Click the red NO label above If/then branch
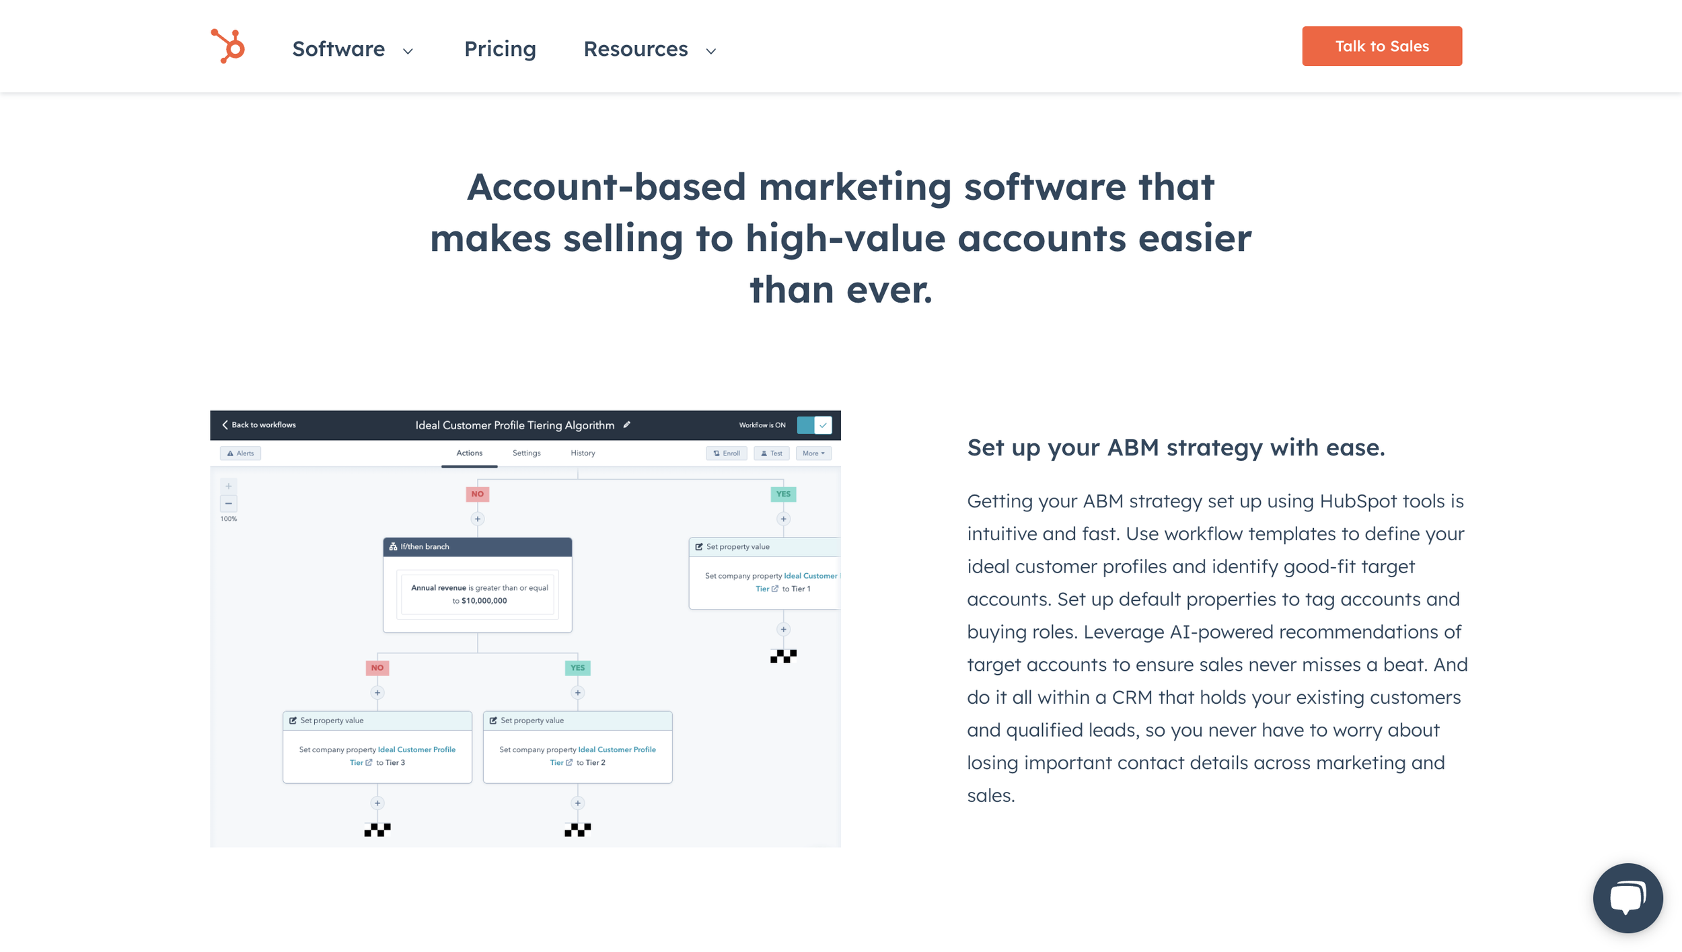This screenshot has height=952, width=1682. 478,494
